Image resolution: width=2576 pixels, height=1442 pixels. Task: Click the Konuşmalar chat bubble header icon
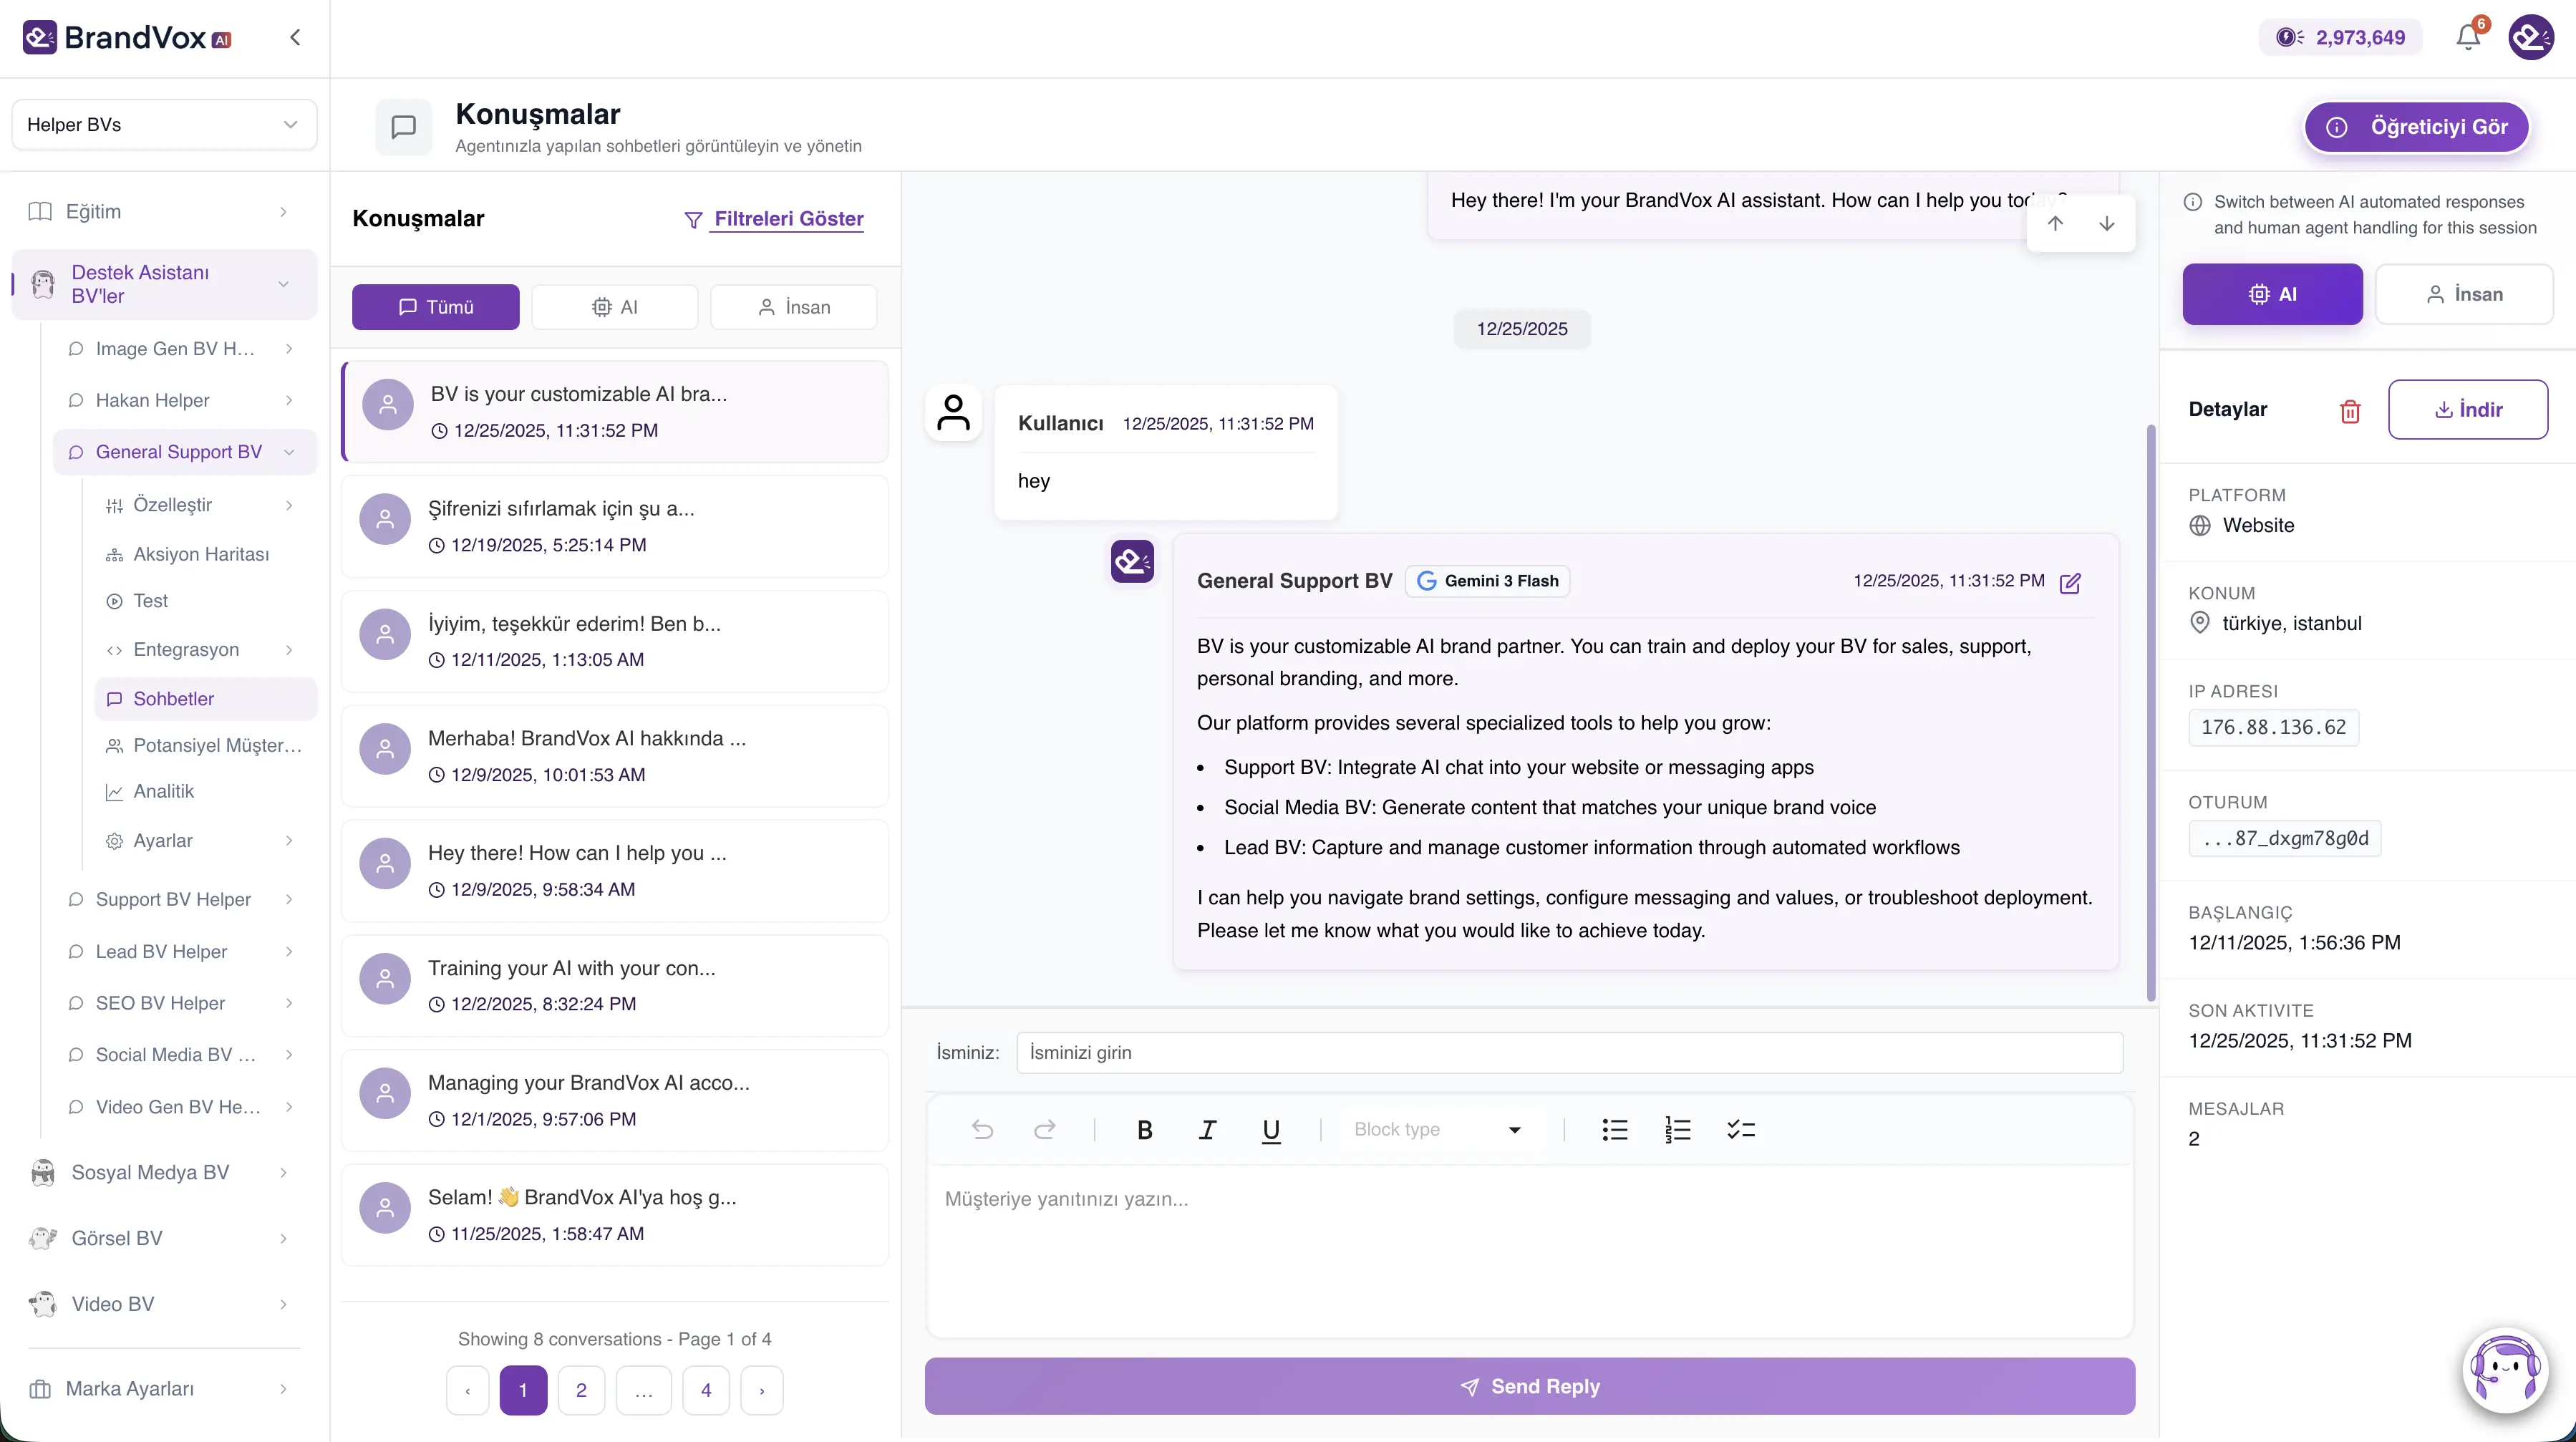pos(403,127)
